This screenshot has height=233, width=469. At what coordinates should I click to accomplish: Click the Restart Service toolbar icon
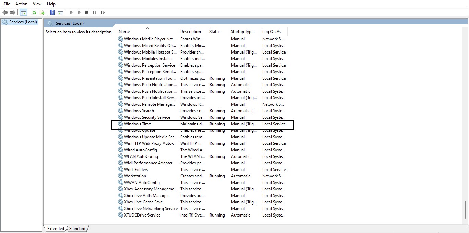click(103, 13)
